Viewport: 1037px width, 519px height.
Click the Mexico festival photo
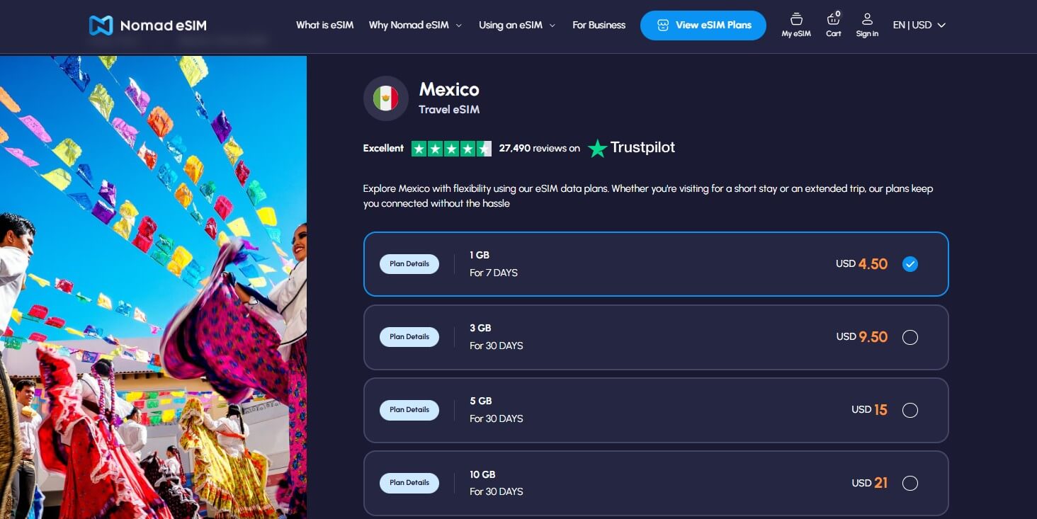153,283
